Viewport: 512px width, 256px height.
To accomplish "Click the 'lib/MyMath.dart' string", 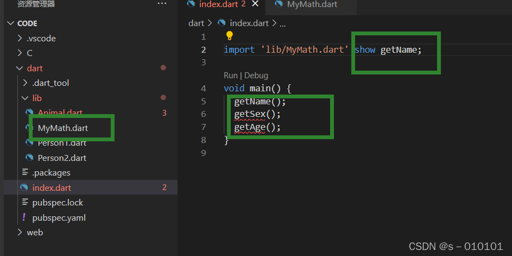I will [x=305, y=50].
